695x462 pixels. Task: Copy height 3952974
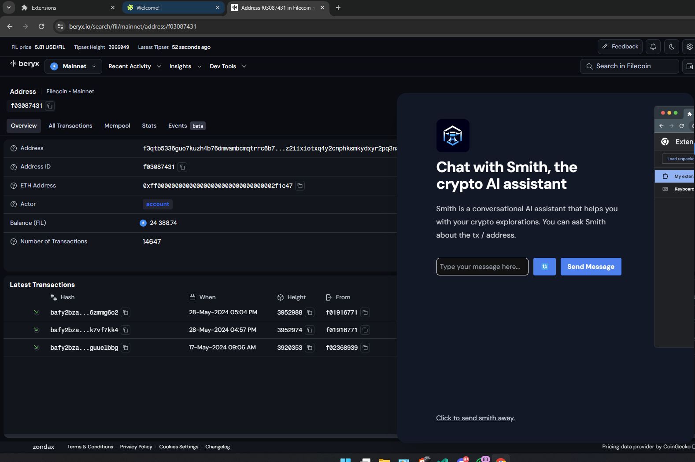310,330
